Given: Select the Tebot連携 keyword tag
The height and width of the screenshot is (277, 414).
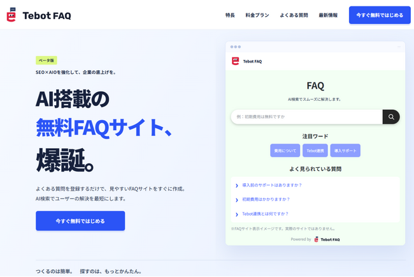Looking at the screenshot, I should point(315,151).
